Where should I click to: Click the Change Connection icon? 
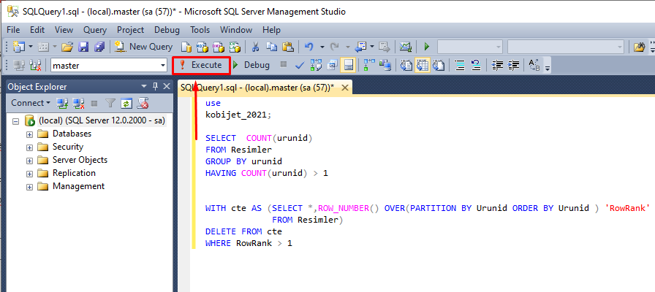pyautogui.click(x=35, y=65)
